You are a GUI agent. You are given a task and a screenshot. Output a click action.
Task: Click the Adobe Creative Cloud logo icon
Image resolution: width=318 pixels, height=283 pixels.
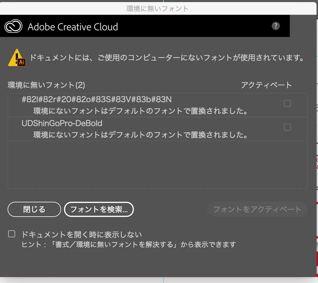tap(13, 26)
